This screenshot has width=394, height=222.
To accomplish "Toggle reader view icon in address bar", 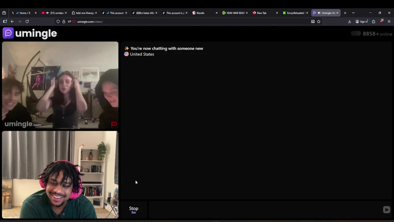I will [x=313, y=22].
